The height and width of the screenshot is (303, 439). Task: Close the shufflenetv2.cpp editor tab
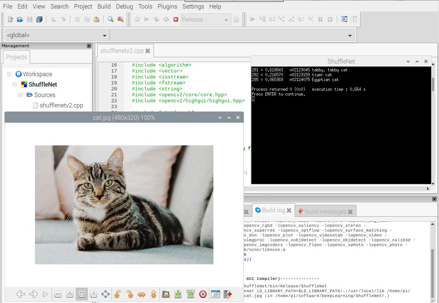pos(148,51)
